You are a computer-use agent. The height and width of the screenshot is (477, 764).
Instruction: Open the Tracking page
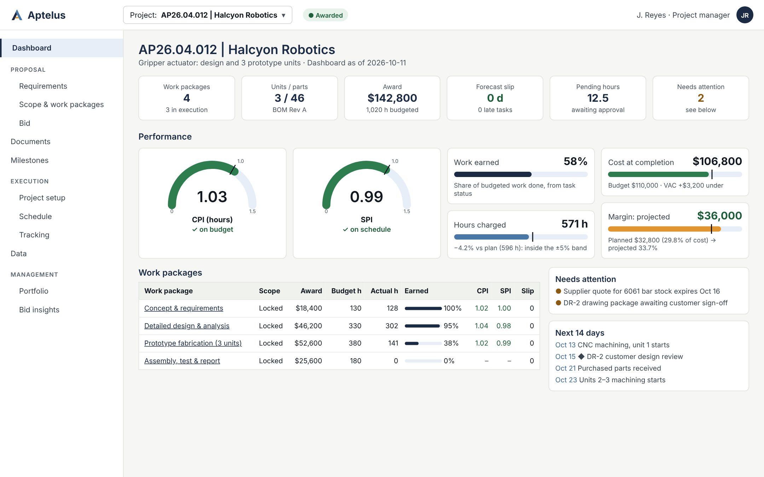coord(34,235)
